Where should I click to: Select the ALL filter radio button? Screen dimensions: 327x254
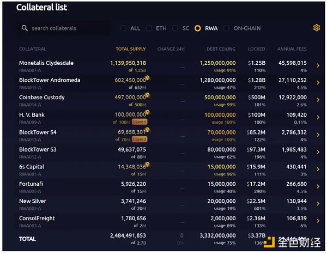123,28
